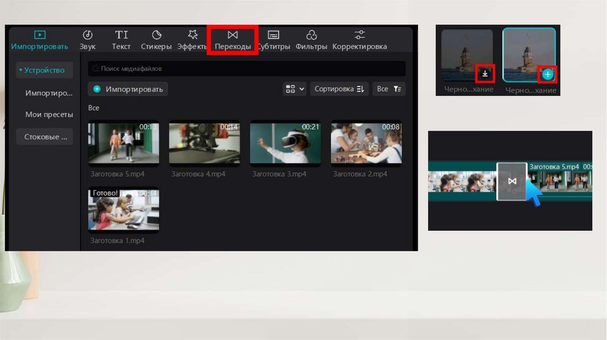Open the Субтитры captions panel
Screen dimensions: 607x340
tap(273, 40)
